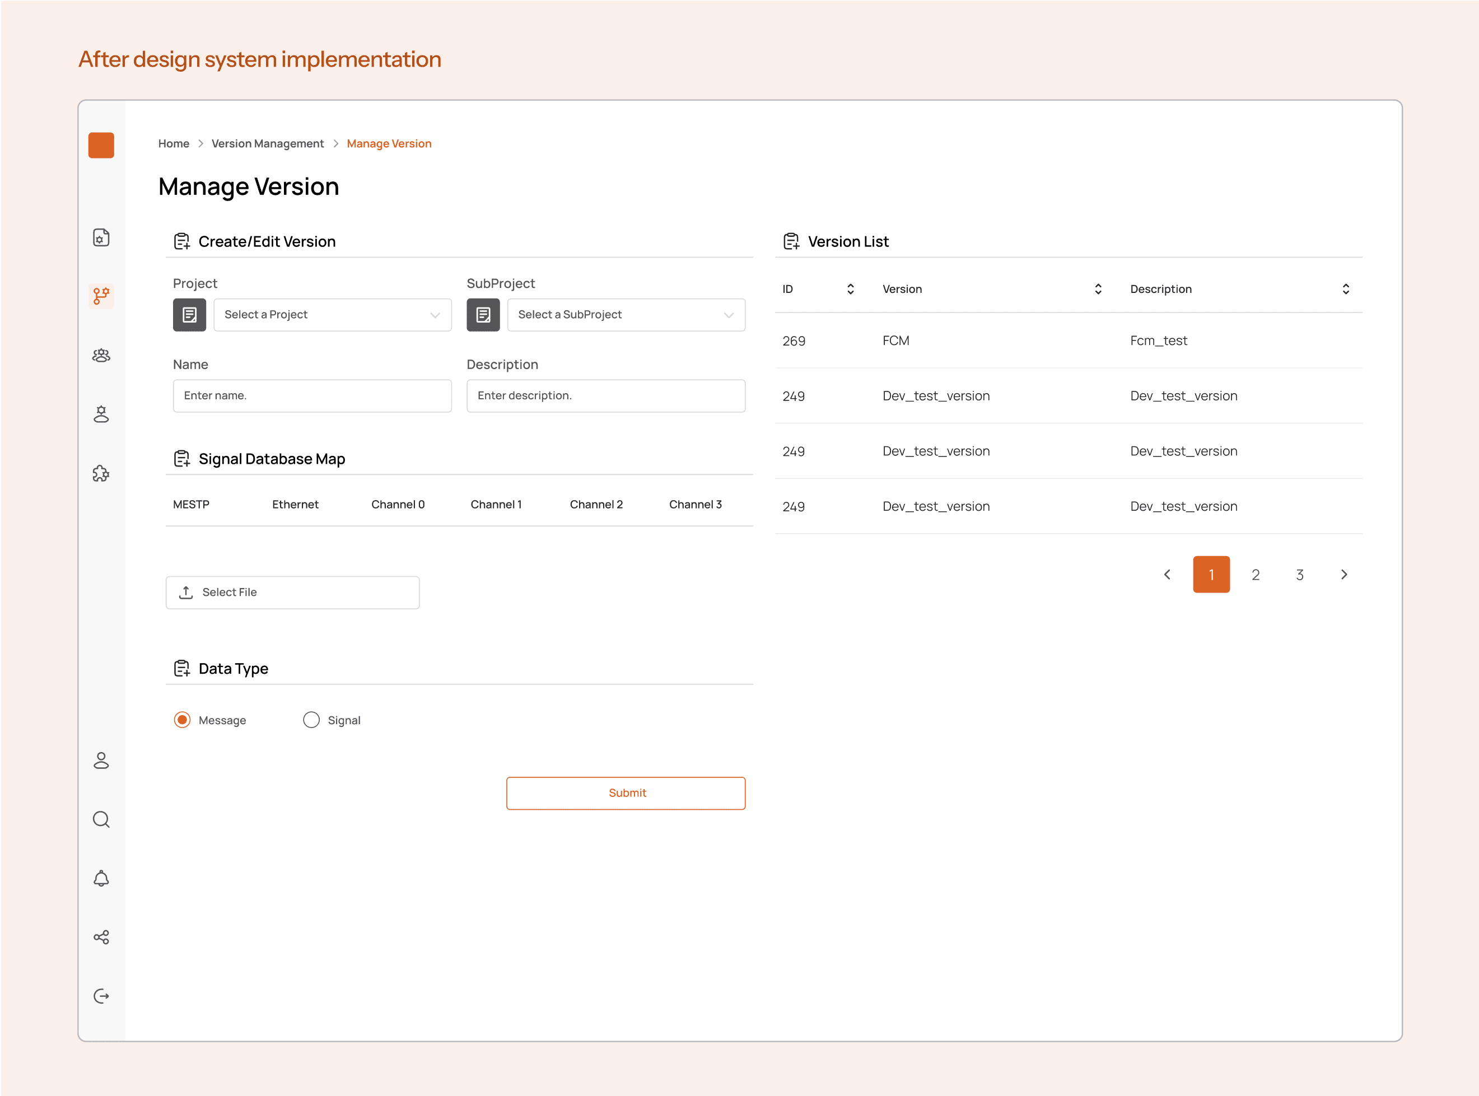
Task: Open the user group sidebar icon
Action: pyautogui.click(x=101, y=356)
